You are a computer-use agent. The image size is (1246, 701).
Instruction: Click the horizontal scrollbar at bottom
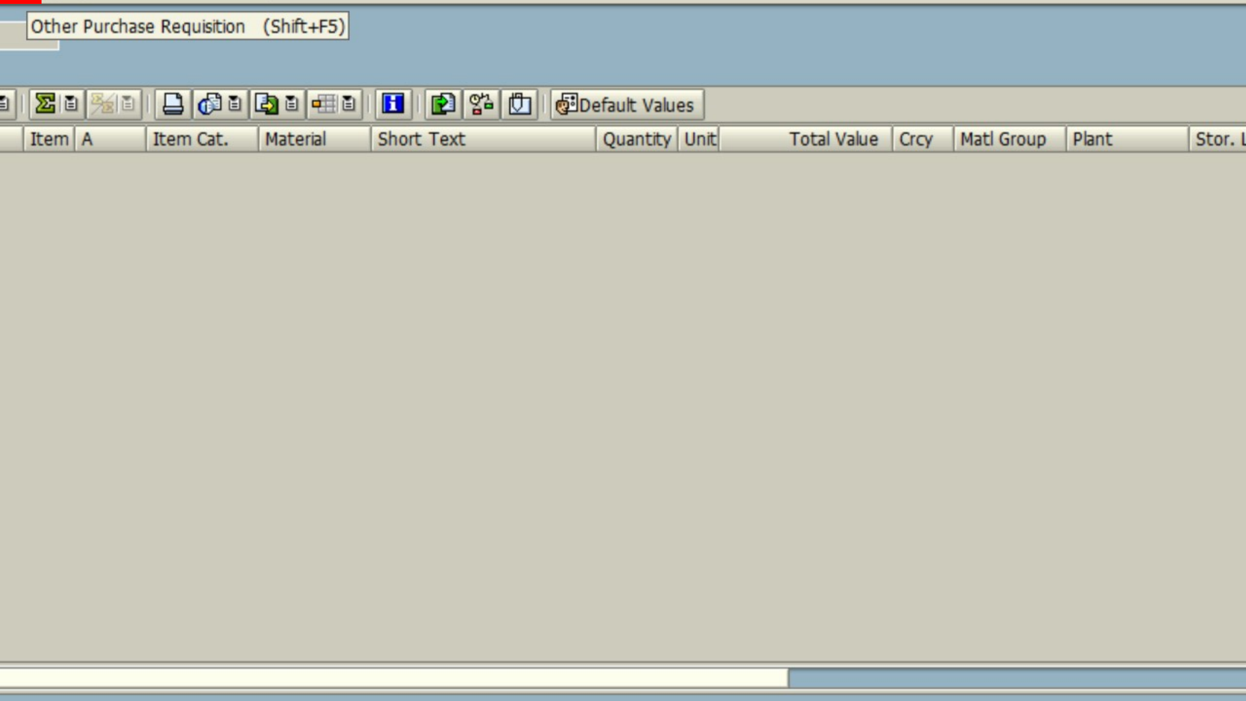tap(393, 678)
